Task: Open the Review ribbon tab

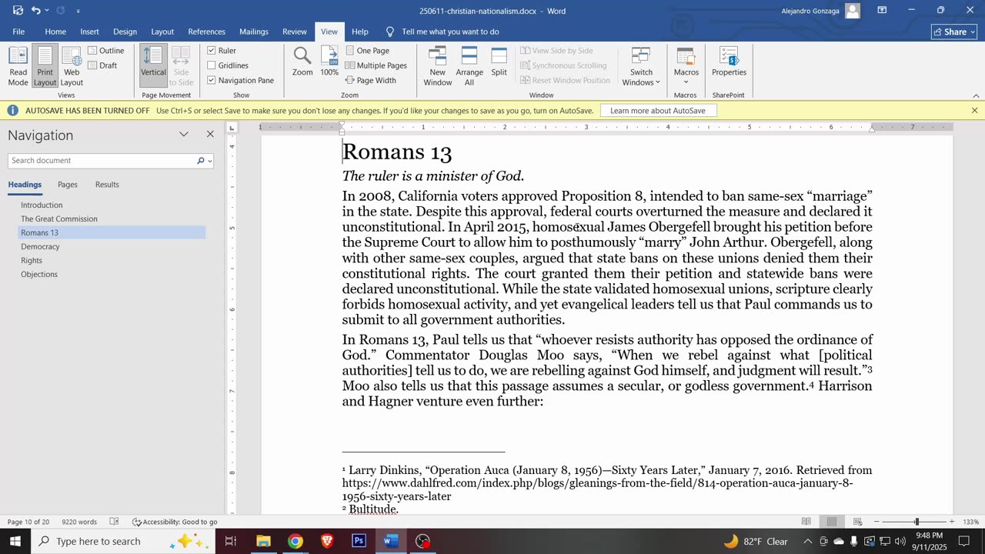Action: pyautogui.click(x=295, y=32)
